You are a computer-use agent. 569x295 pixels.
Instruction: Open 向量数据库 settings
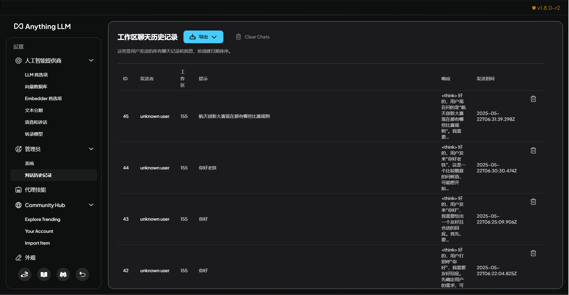pyautogui.click(x=36, y=87)
